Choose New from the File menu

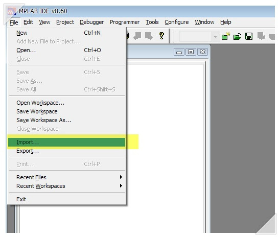click(66, 33)
